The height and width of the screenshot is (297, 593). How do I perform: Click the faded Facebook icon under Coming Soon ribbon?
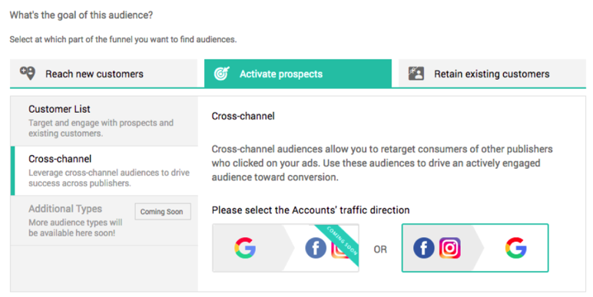316,248
